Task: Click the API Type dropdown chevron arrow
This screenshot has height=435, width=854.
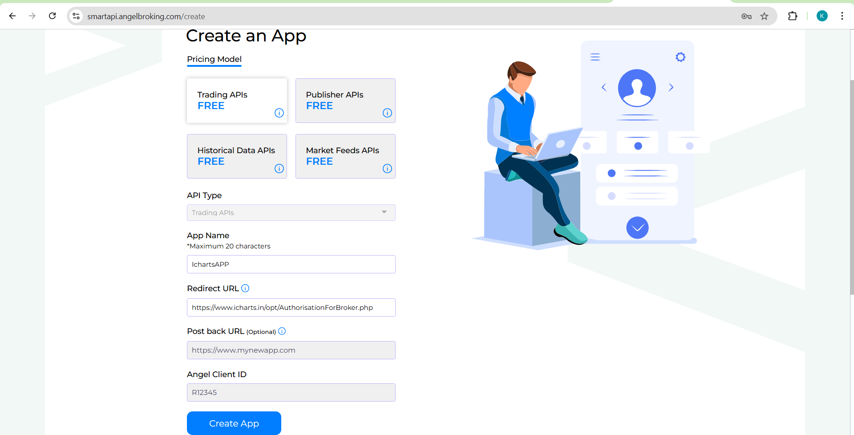Action: click(384, 212)
